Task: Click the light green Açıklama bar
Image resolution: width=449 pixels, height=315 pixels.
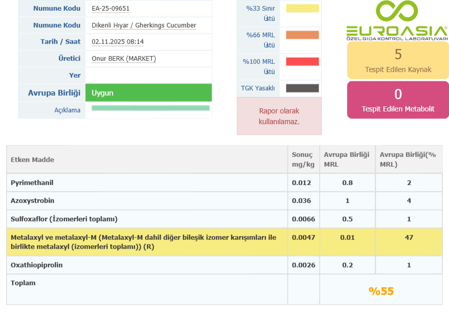Action: pyautogui.click(x=150, y=108)
